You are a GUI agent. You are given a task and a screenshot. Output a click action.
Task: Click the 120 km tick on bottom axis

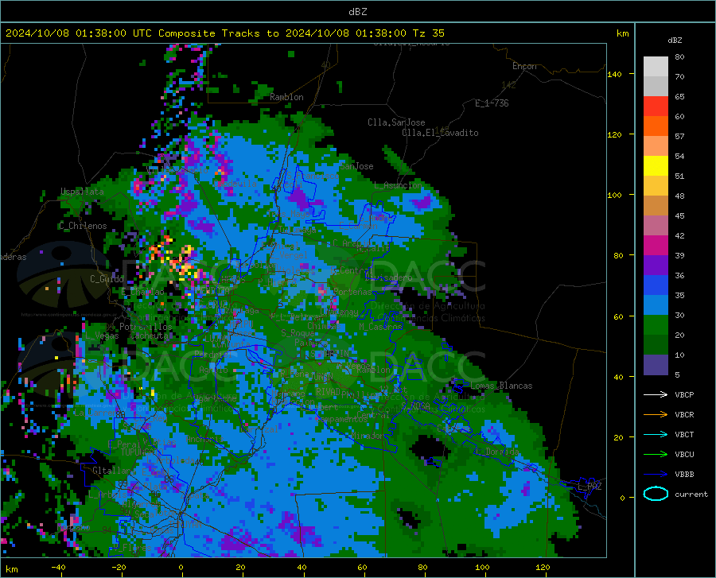543,567
